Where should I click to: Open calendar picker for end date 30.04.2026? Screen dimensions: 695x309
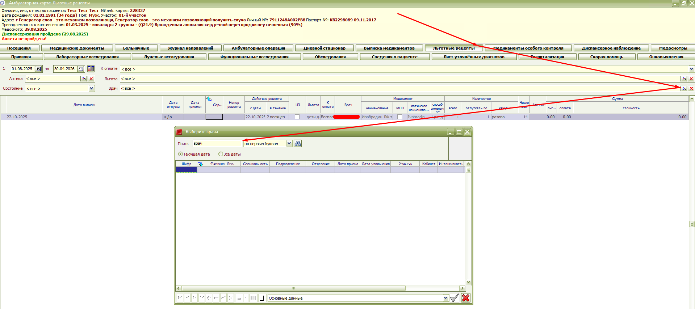(x=81, y=69)
